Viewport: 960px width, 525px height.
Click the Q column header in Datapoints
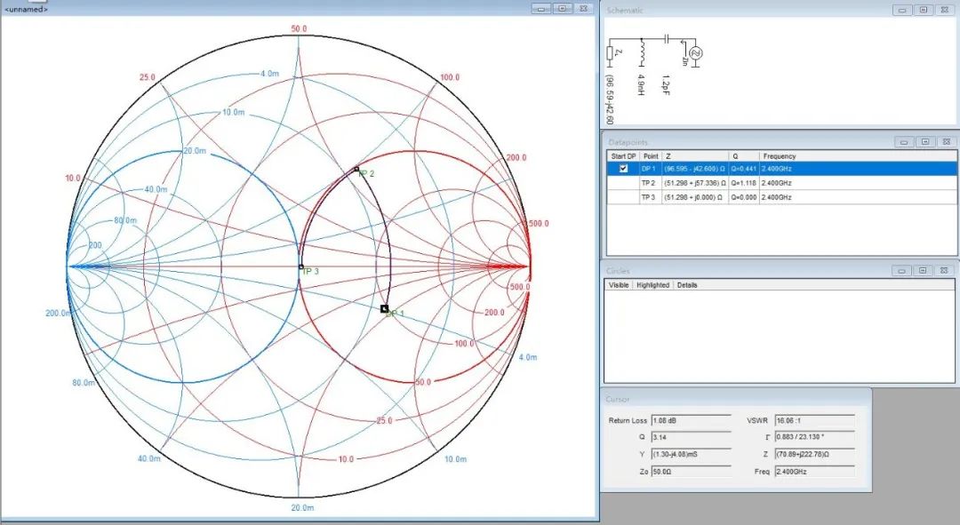pyautogui.click(x=735, y=156)
